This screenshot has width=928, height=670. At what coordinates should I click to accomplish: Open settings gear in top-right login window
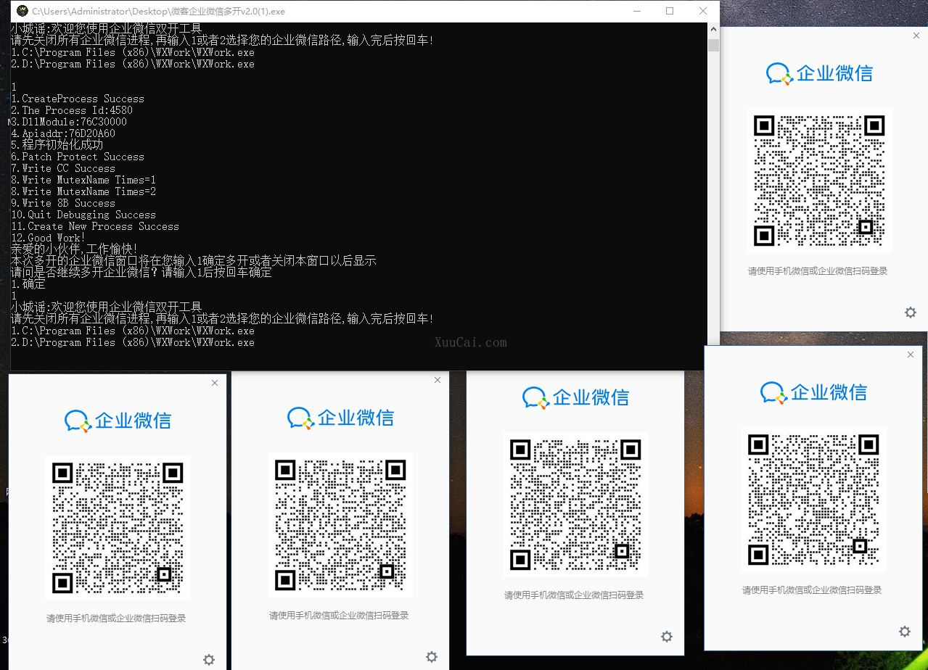(910, 313)
